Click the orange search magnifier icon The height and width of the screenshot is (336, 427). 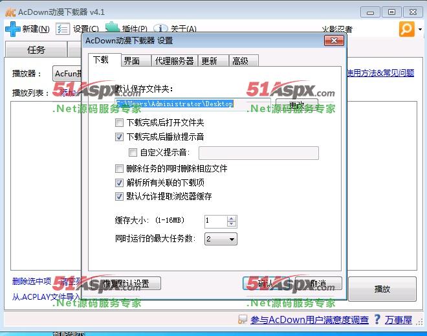tap(406, 29)
